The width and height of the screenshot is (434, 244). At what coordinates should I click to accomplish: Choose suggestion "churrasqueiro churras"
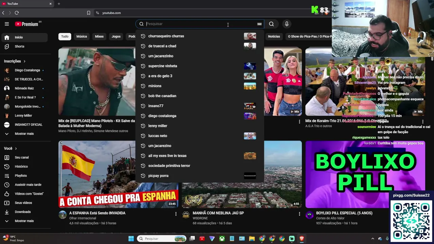[199, 36]
